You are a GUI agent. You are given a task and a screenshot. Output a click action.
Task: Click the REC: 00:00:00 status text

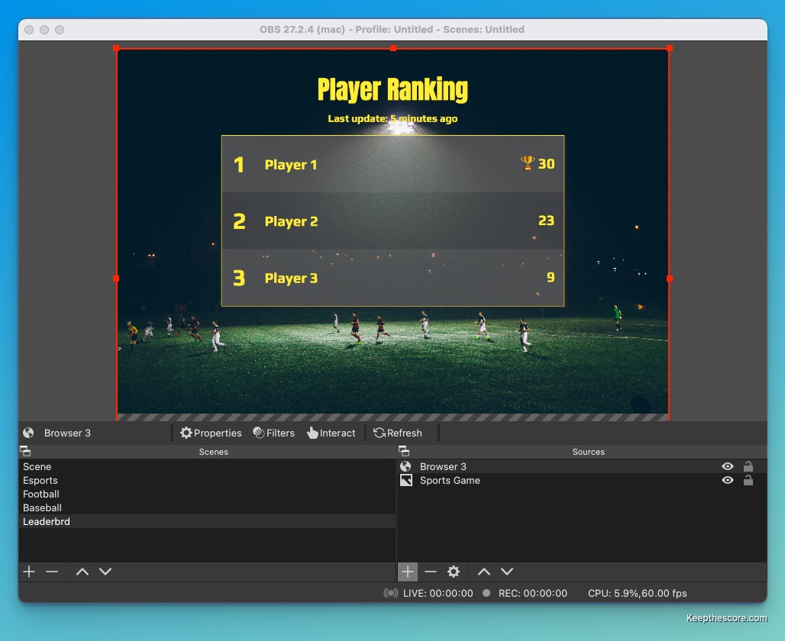click(x=533, y=593)
